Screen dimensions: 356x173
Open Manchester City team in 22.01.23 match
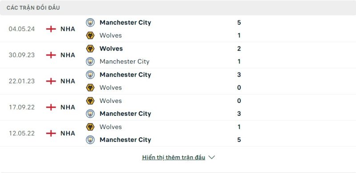coord(125,75)
